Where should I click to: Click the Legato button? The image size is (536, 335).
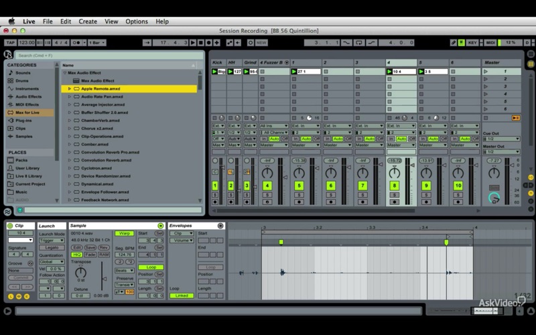(x=52, y=247)
